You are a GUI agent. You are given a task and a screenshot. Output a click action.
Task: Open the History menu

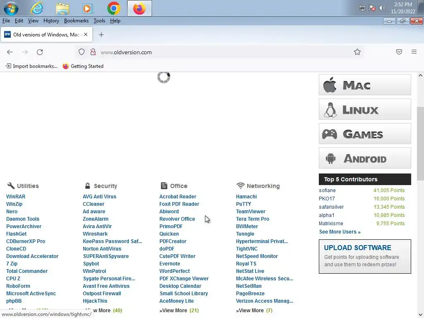pos(51,21)
